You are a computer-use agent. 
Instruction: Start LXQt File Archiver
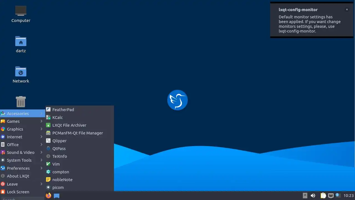[80, 125]
